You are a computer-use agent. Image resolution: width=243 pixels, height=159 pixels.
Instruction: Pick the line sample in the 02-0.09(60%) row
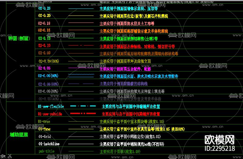click(81, 61)
